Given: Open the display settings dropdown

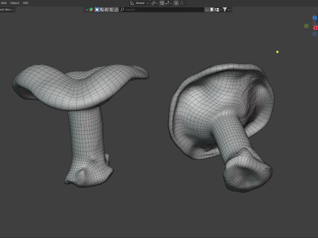Looking at the screenshot, I should tap(218, 9).
